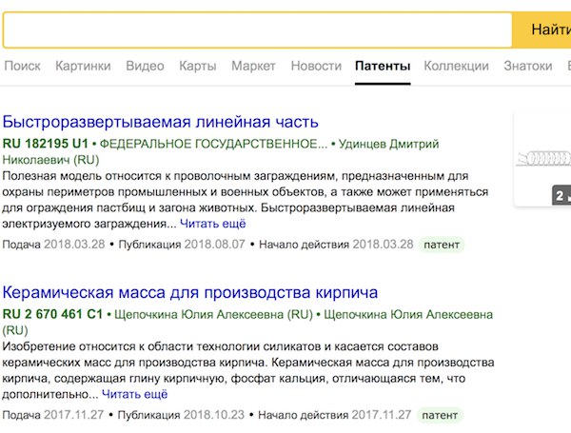Click ФЕДЕРАЛЬНОЕ ГОСУДАРСТВЕННОЕ... applicant link
This screenshot has width=571, height=433.
[213, 144]
